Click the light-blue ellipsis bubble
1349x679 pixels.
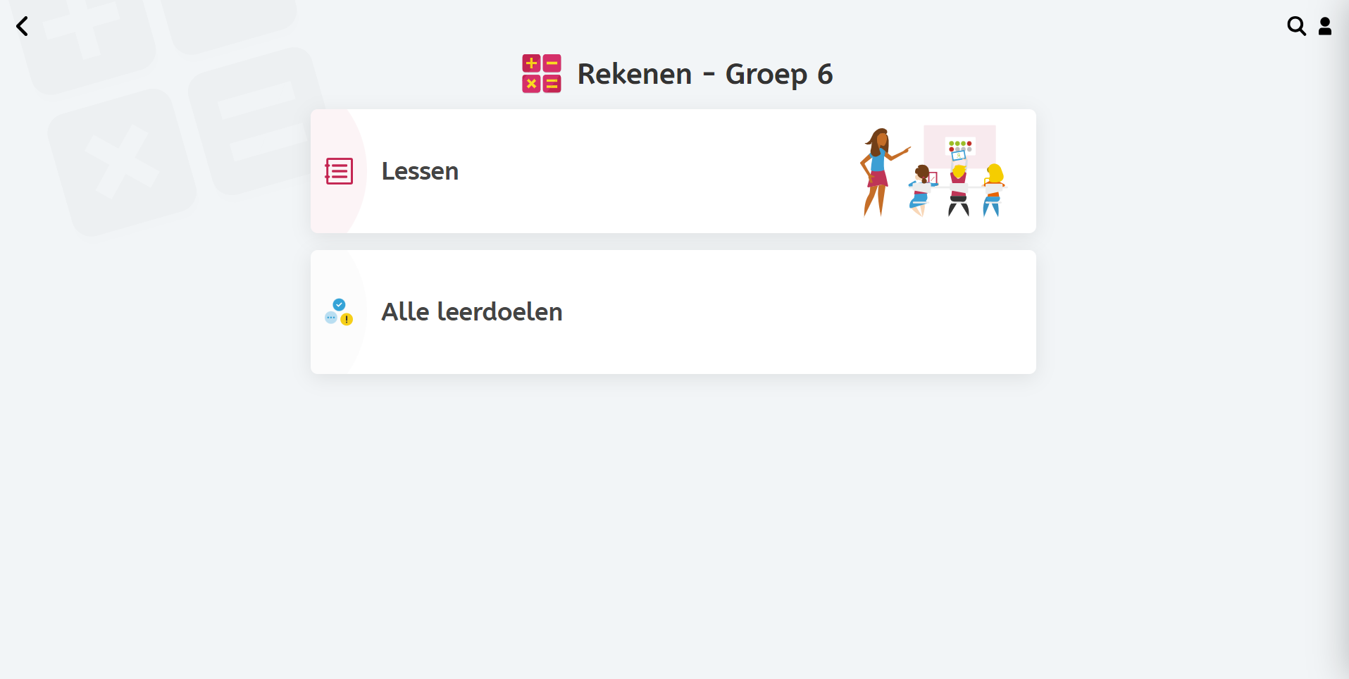point(330,318)
